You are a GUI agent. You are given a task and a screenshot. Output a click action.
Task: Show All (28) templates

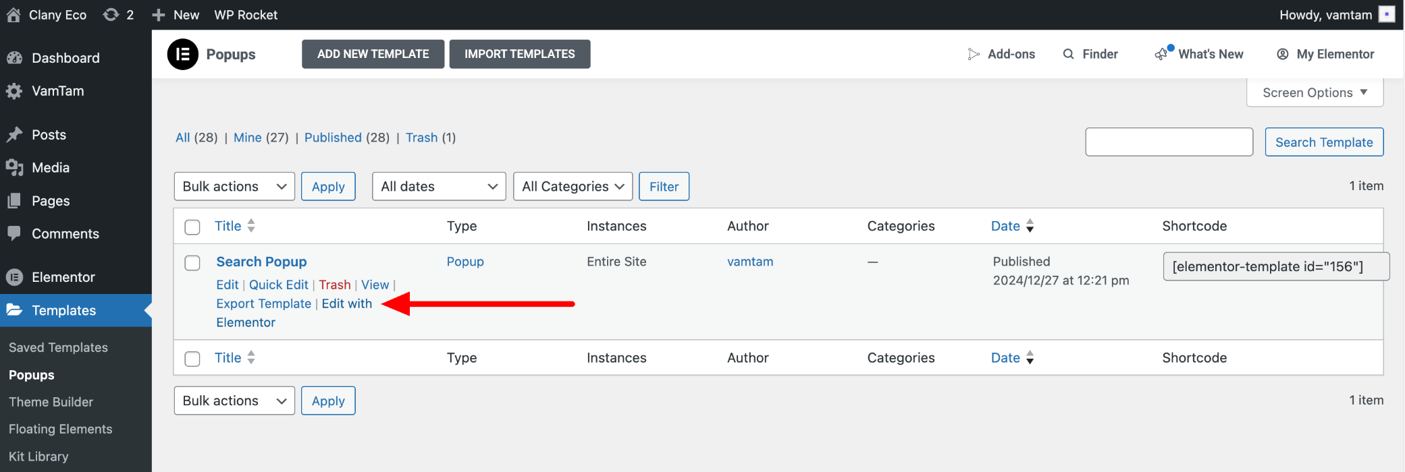coord(196,138)
